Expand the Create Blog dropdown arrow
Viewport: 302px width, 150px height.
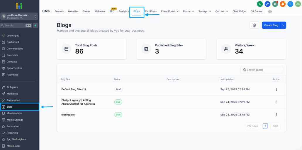coord(283,25)
